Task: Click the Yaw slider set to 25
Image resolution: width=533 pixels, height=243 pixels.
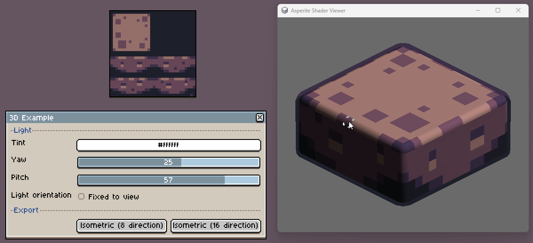Action: (x=168, y=163)
